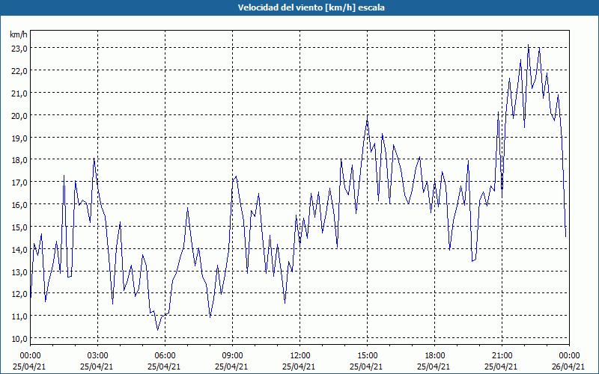Select the 11,0 y-axis label
The height and width of the screenshot is (374, 599).
click(19, 316)
